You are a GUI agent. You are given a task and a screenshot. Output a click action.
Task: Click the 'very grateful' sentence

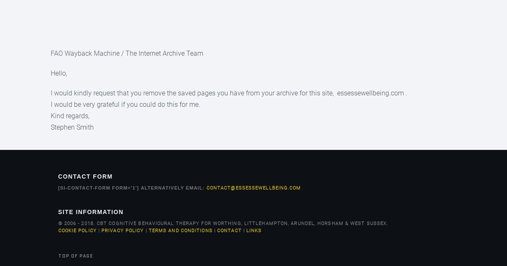(x=125, y=104)
